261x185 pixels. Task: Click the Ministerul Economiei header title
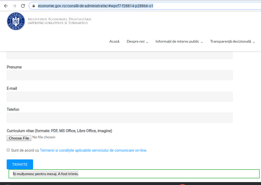pyautogui.click(x=60, y=21)
